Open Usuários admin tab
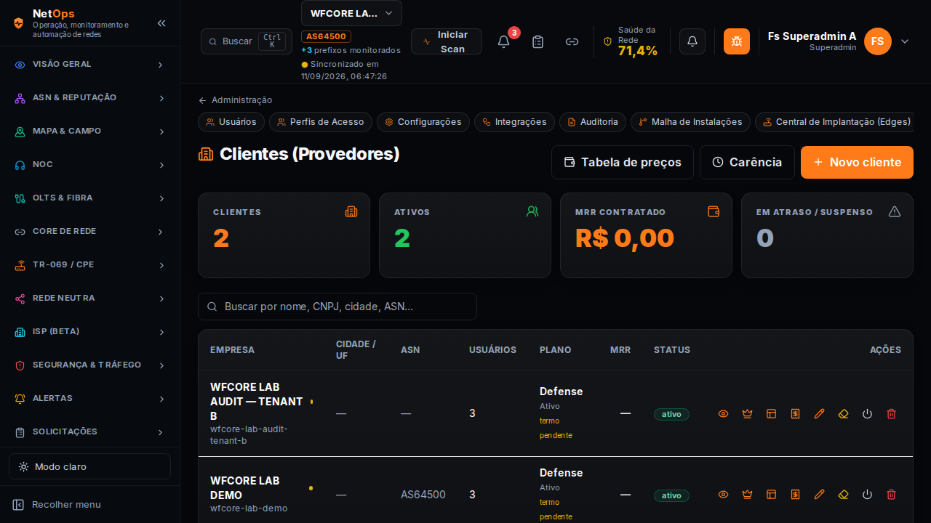Screen dimensions: 931x523 click(231, 122)
